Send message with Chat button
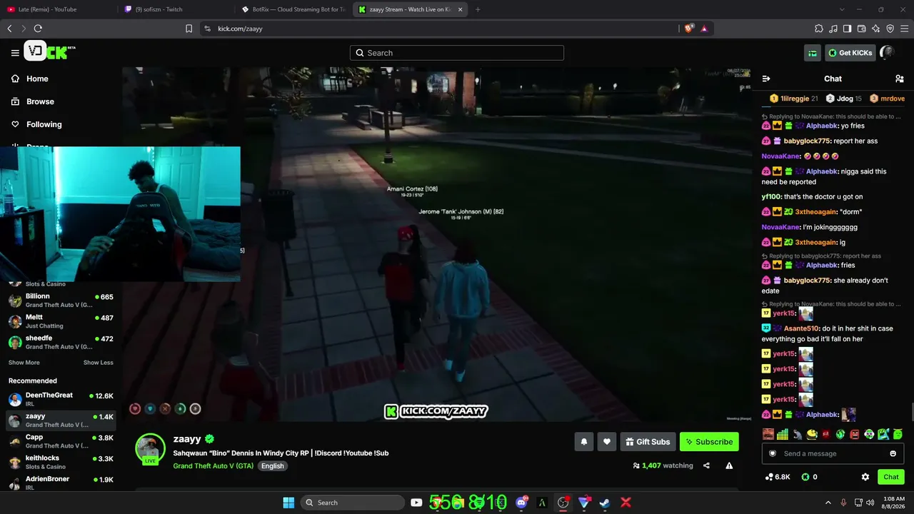This screenshot has width=914, height=514. click(x=891, y=477)
